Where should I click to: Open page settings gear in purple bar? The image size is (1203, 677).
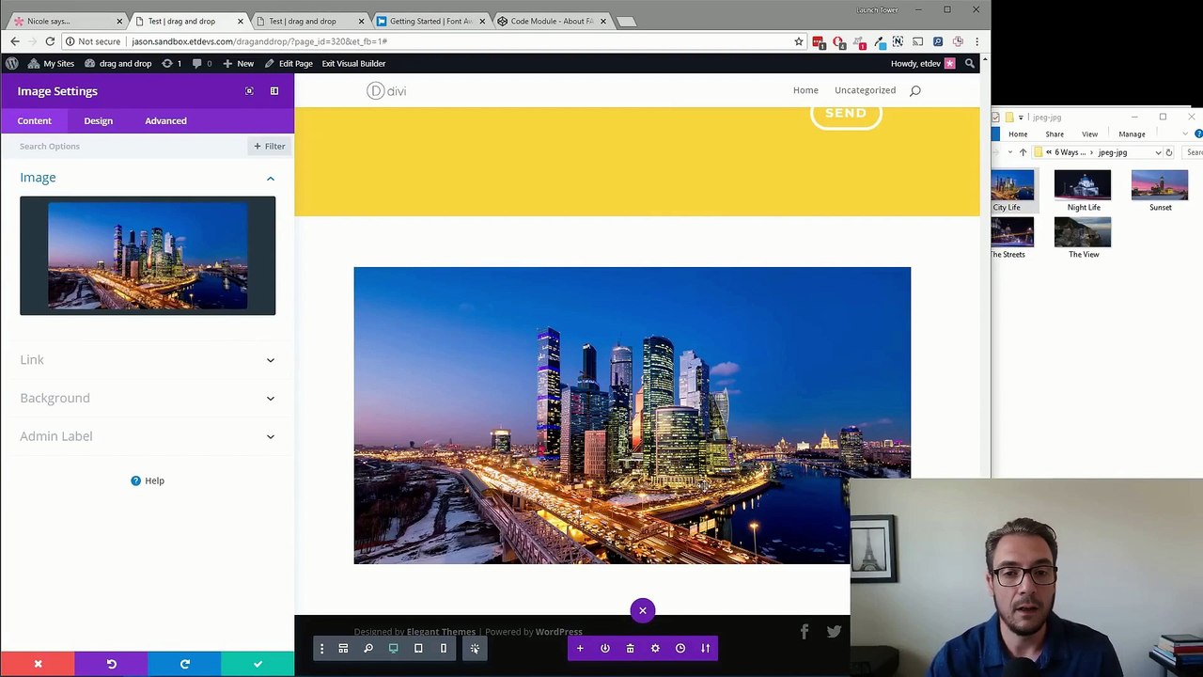click(655, 648)
